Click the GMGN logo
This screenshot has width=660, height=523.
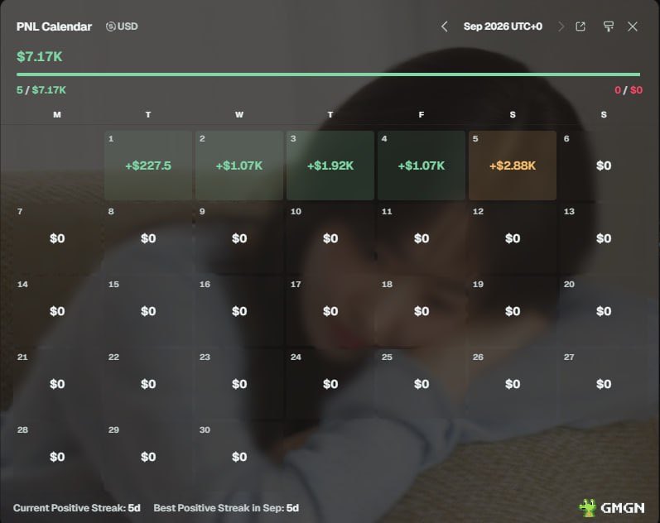click(x=612, y=508)
